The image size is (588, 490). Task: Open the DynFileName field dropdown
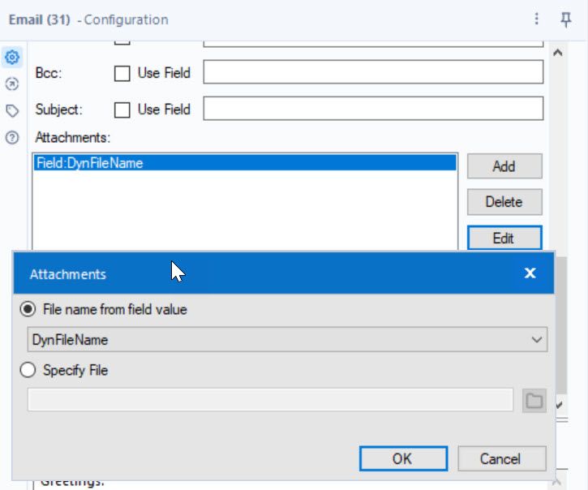coord(287,340)
